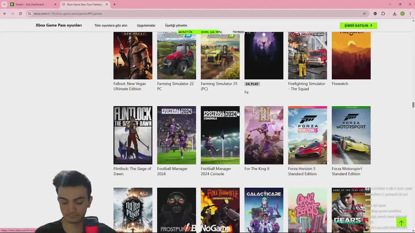Open Fallout: New Vegas cover art
415x233 pixels.
[x=133, y=55]
